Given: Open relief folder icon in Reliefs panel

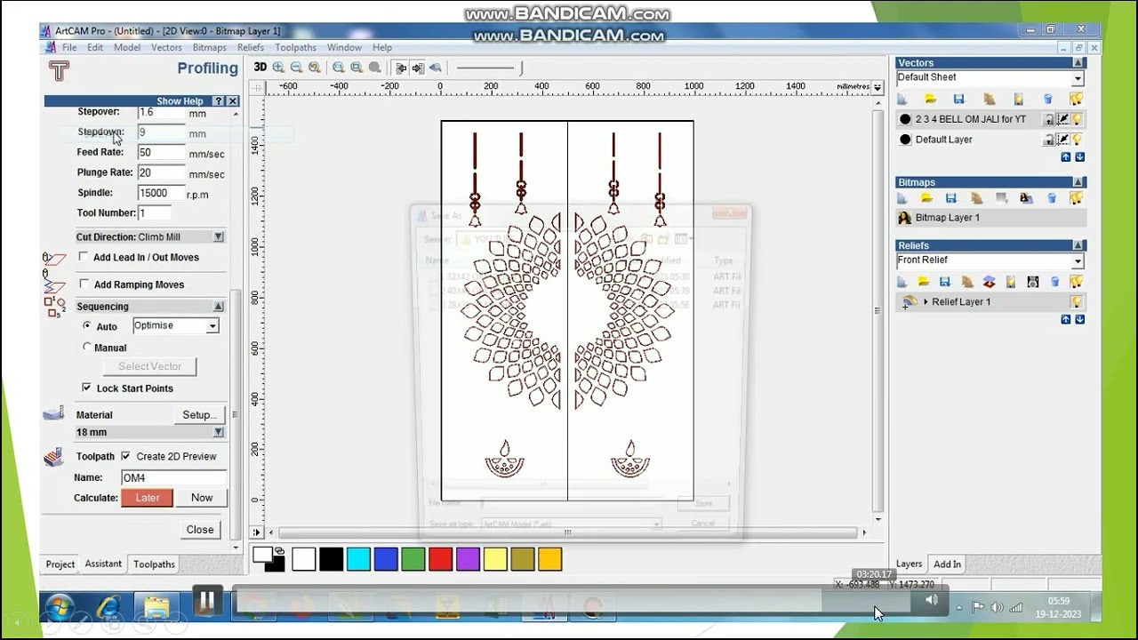Looking at the screenshot, I should coord(924,282).
